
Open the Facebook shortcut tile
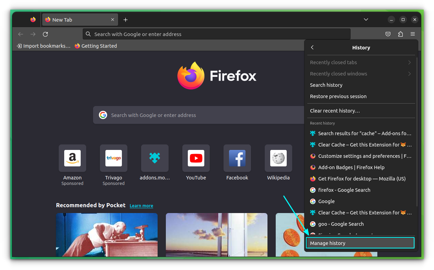tap(237, 158)
